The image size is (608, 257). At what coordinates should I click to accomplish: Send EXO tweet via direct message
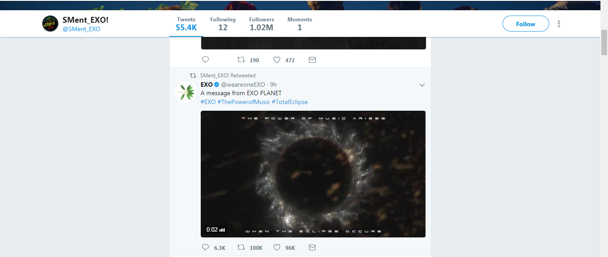(312, 247)
